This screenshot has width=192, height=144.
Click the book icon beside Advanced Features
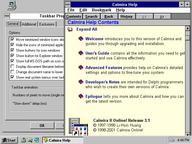coord(81,67)
